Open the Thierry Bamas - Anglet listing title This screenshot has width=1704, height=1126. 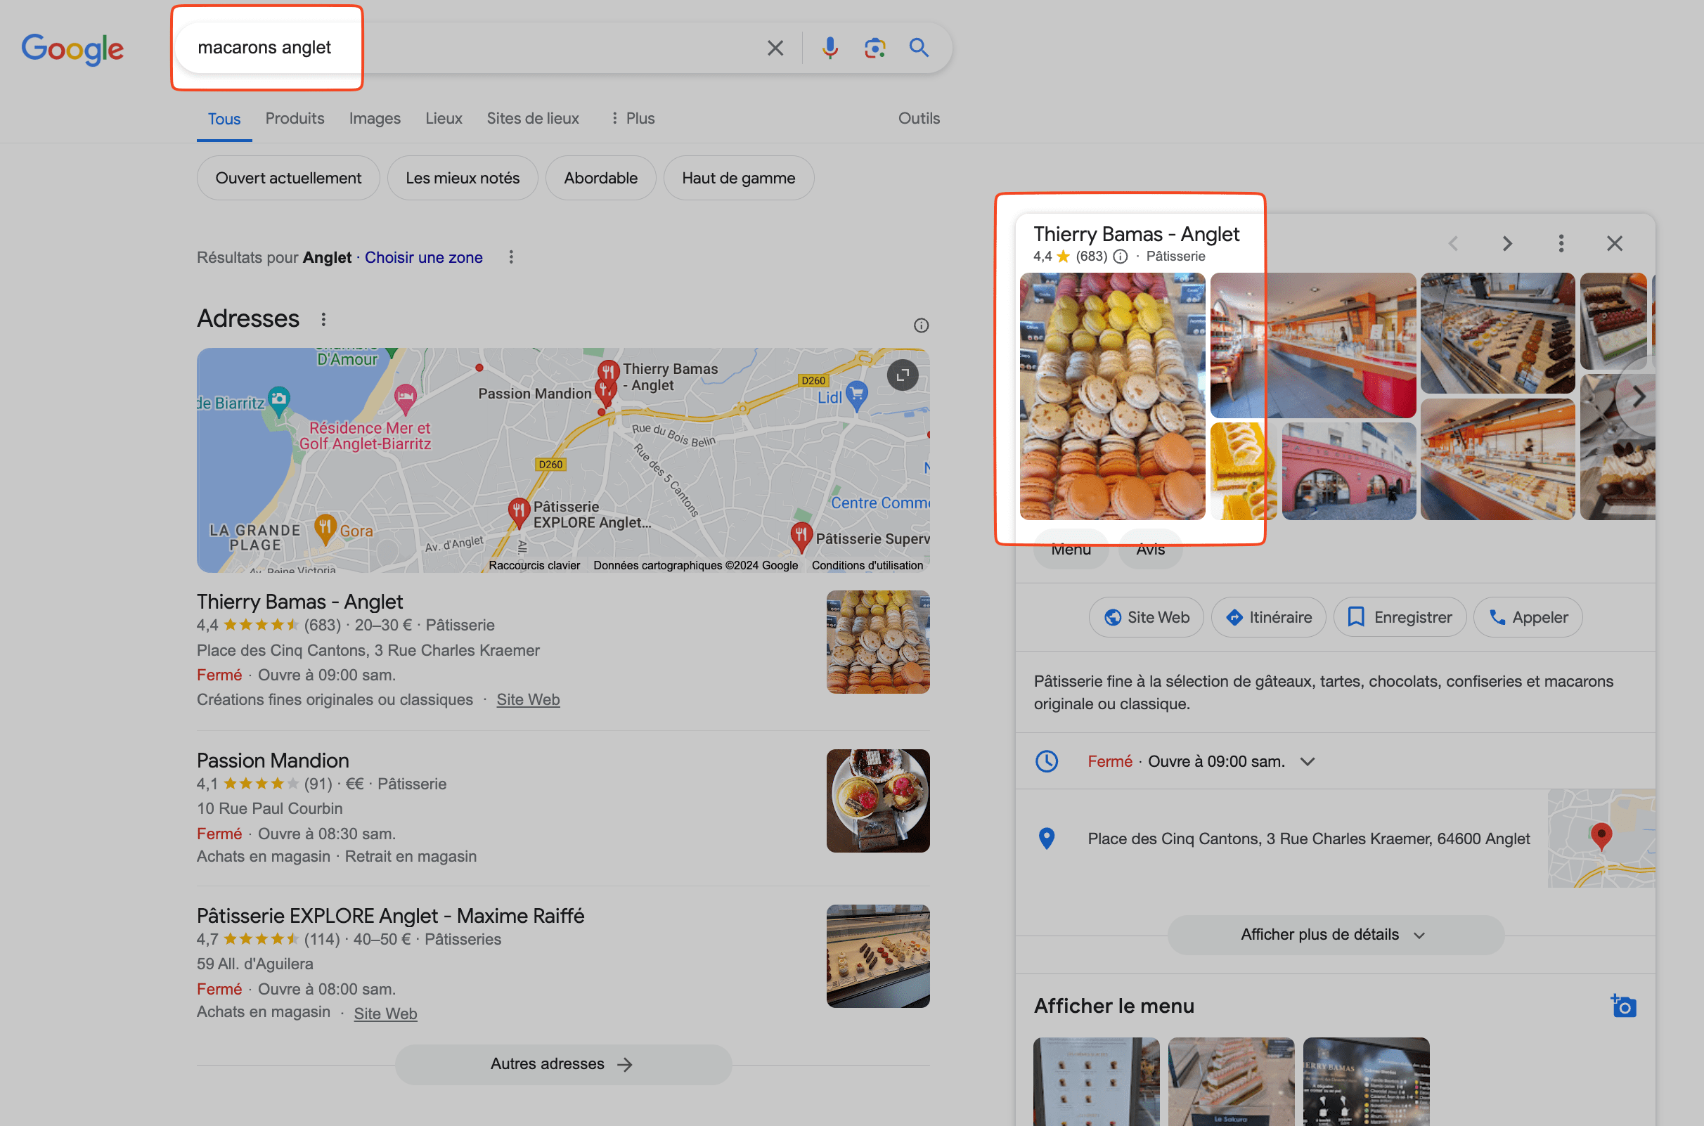click(299, 602)
